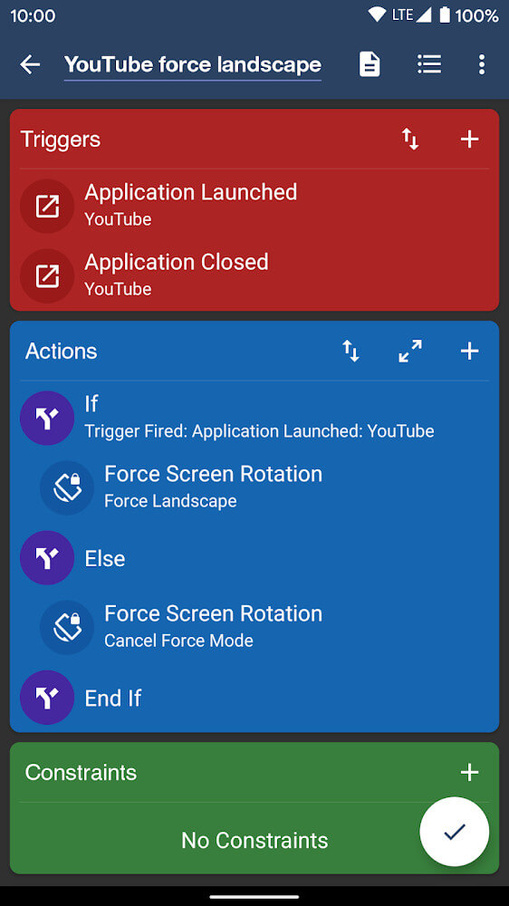Edit the macro name field
509x906 pixels.
coord(192,64)
